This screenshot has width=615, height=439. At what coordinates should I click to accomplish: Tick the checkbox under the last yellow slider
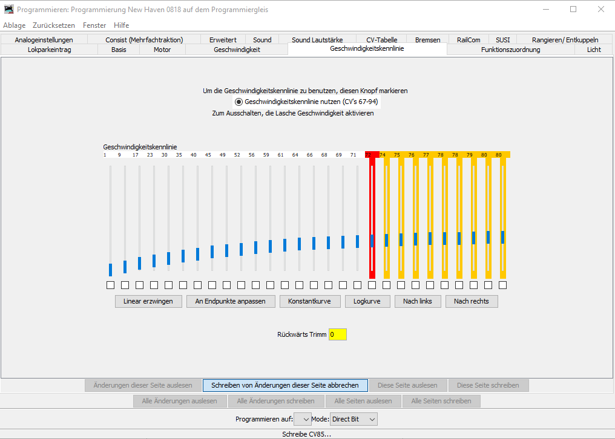click(x=502, y=285)
